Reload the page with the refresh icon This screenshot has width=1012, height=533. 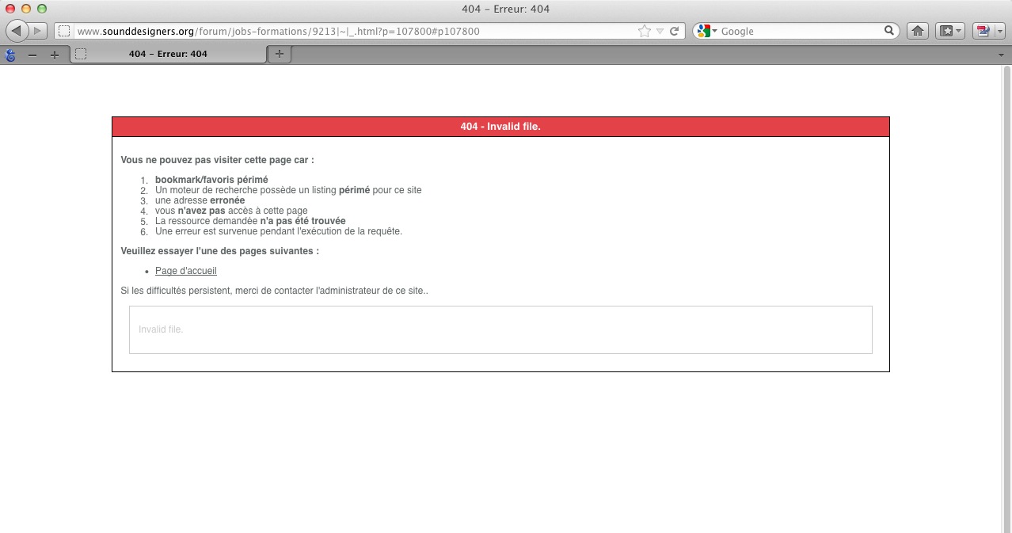tap(675, 31)
